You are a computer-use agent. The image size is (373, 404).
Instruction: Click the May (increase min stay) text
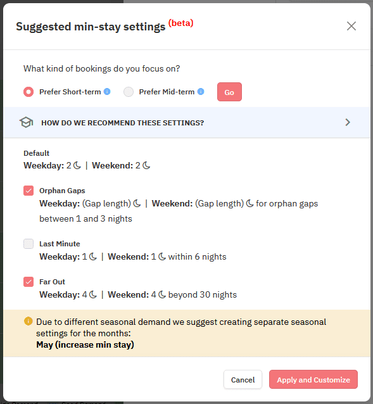click(85, 344)
